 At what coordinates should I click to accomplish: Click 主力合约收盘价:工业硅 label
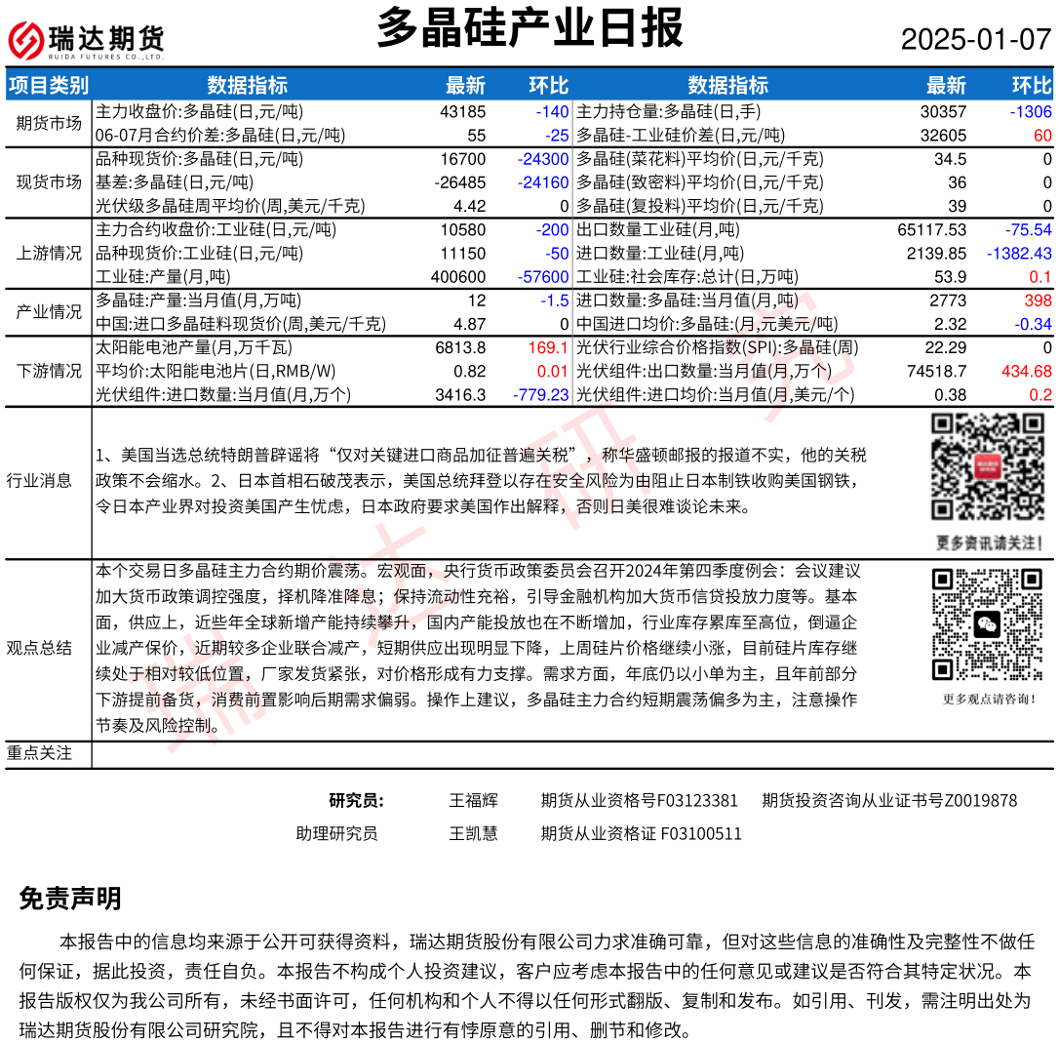pyautogui.click(x=216, y=230)
